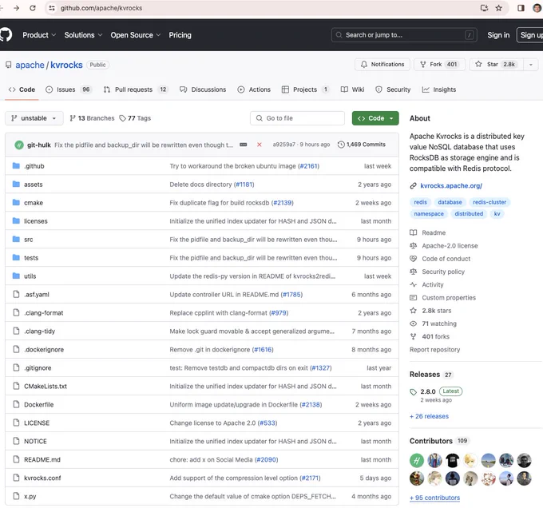Screen dimensions: 543x508
Task: Open the kvrocks.apache.org website link
Action: click(451, 186)
